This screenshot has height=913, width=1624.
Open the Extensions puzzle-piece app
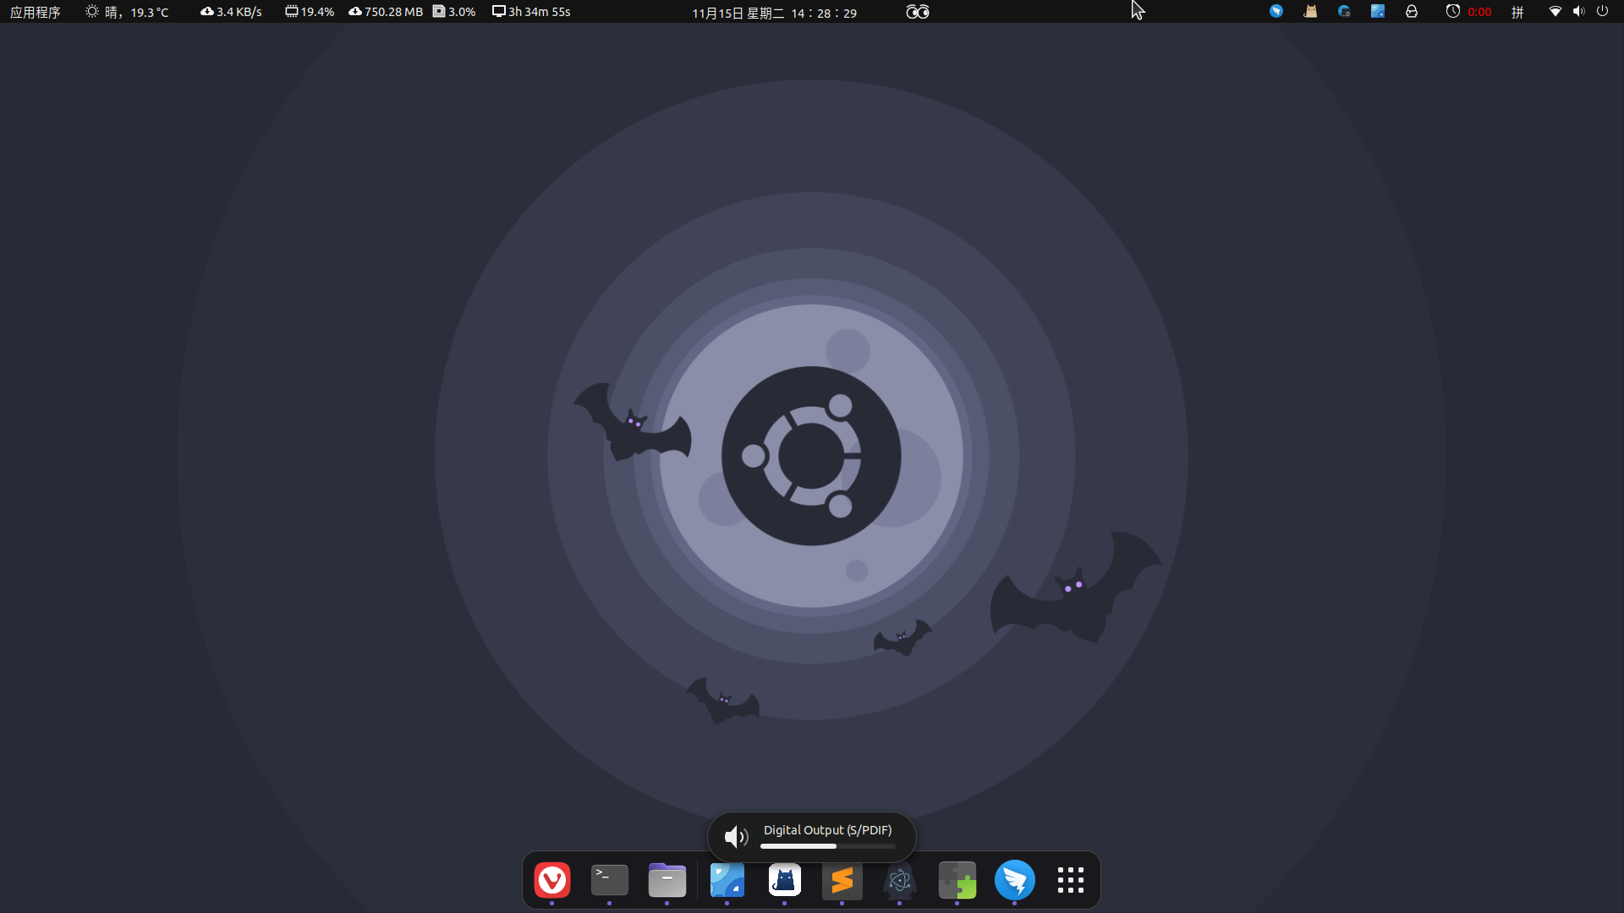coord(957,880)
